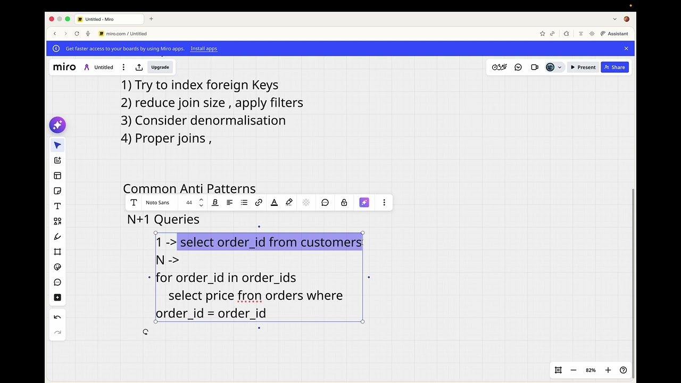Click the Present button
The image size is (681, 383).
tap(583, 67)
